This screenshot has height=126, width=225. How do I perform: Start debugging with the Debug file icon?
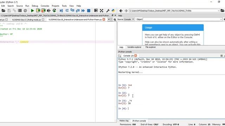coord(61,10)
